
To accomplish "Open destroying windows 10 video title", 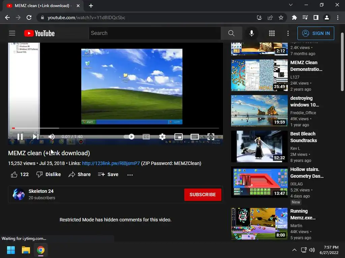I will click(x=305, y=101).
